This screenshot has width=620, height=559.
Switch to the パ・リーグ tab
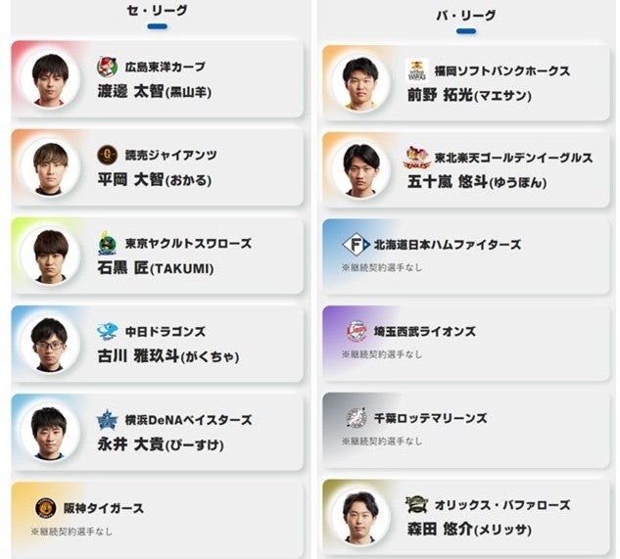(465, 16)
